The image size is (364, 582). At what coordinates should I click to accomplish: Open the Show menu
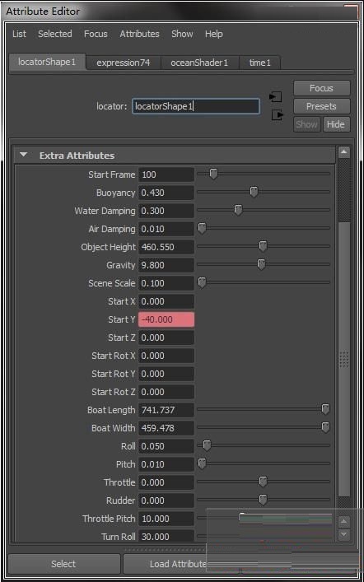point(182,34)
